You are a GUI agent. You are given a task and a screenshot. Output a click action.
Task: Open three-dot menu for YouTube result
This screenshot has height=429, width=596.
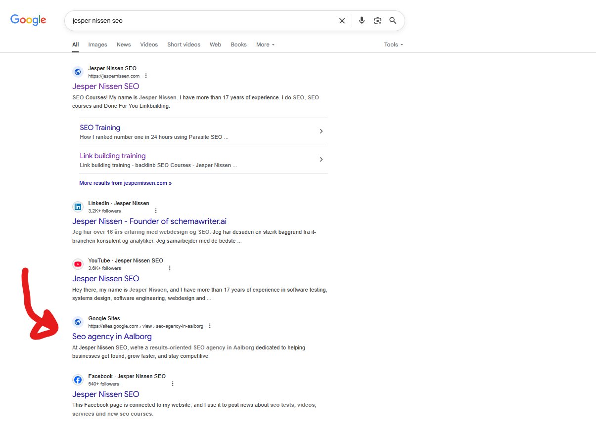point(170,268)
